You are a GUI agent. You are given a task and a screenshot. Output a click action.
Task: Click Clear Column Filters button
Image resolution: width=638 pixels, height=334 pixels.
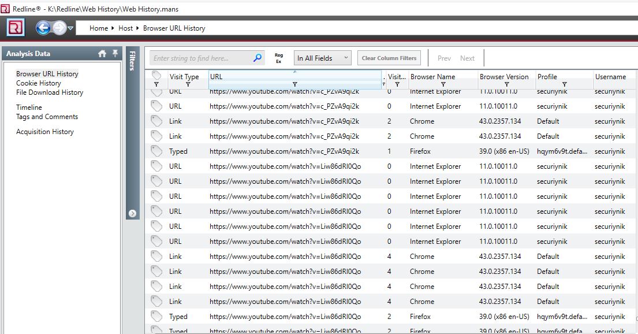click(x=389, y=58)
